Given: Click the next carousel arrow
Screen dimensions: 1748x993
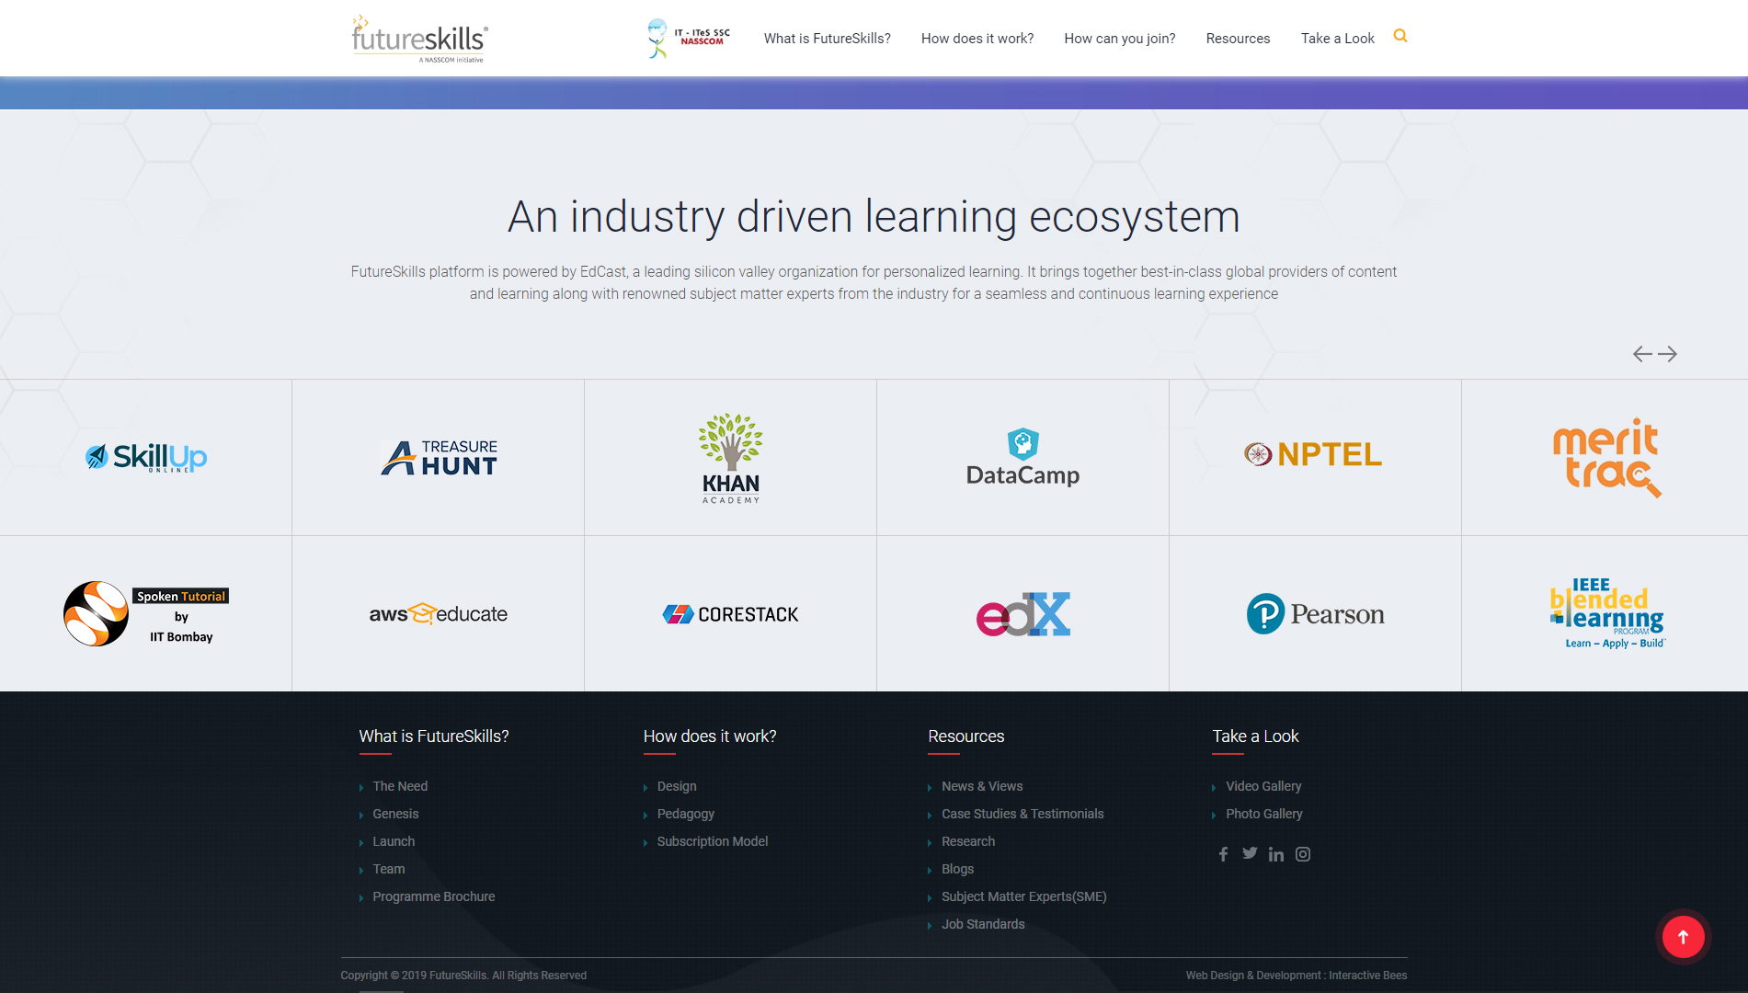Looking at the screenshot, I should tap(1668, 354).
